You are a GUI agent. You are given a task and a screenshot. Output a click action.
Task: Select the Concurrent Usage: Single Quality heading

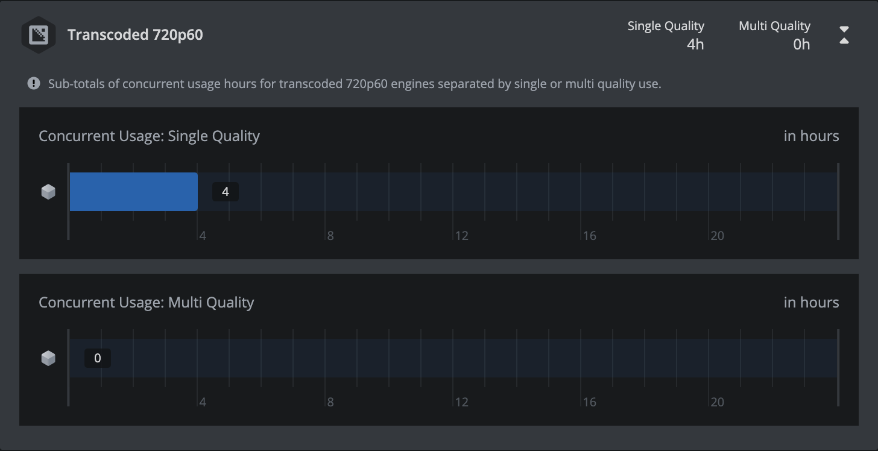pyautogui.click(x=149, y=136)
